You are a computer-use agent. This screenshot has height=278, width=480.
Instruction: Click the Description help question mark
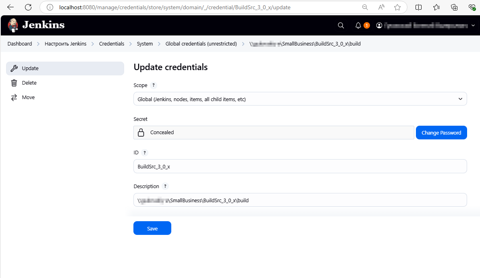click(165, 187)
